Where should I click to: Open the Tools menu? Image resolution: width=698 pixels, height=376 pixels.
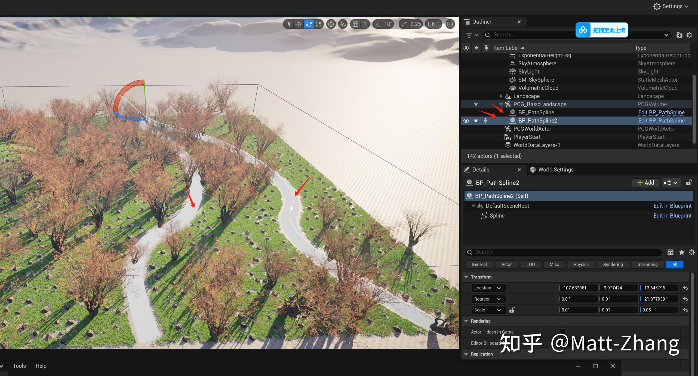pyautogui.click(x=19, y=366)
